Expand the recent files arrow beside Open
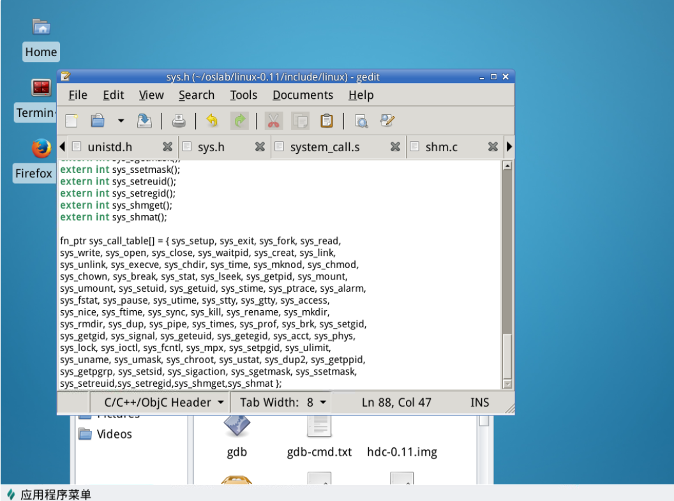Screen dimensions: 674x501 [x=121, y=121]
